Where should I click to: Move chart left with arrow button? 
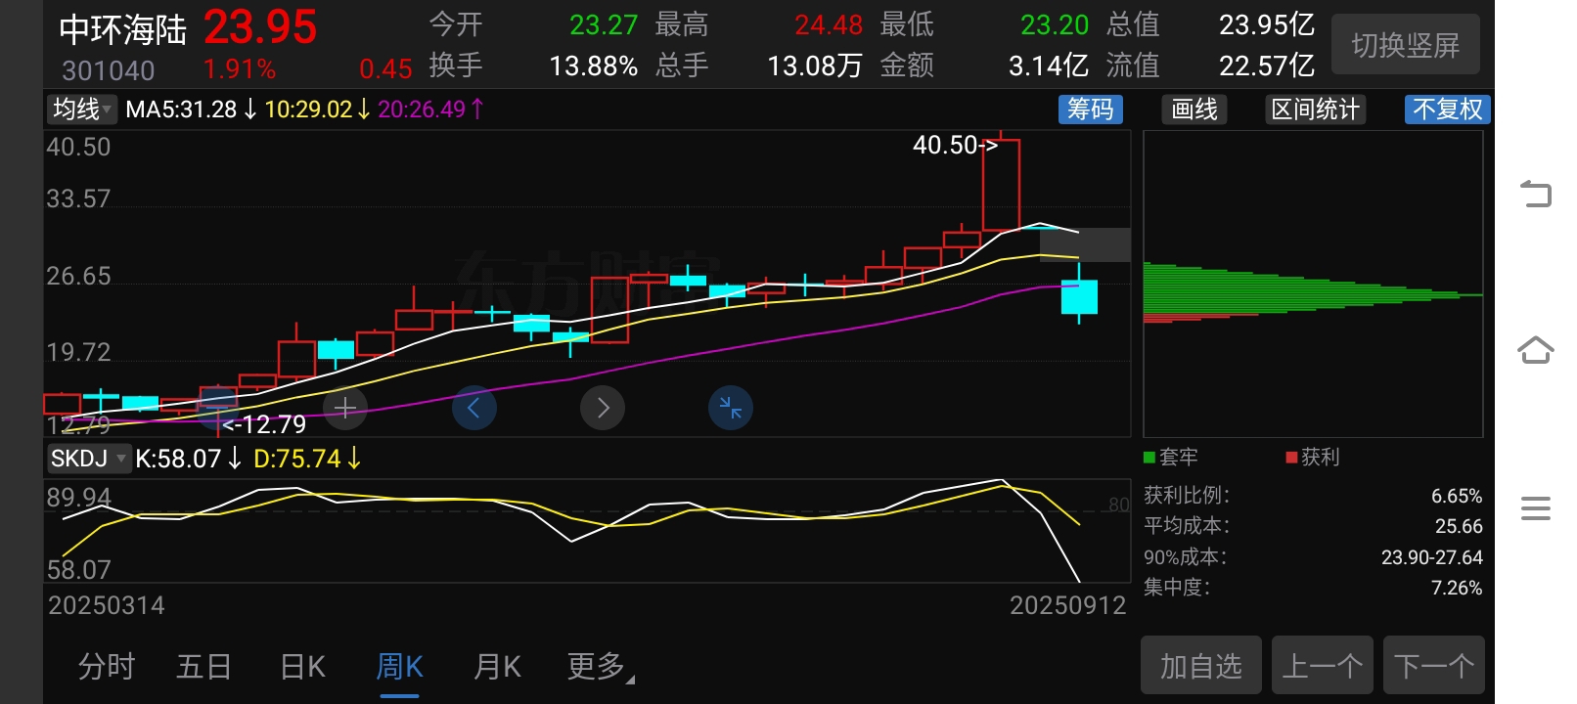click(473, 408)
